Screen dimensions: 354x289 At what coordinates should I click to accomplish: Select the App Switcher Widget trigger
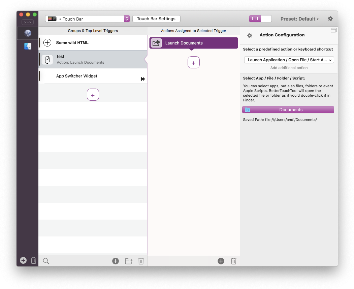pos(93,76)
